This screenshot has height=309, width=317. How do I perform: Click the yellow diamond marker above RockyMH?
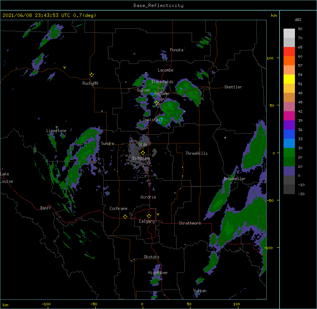coord(92,75)
